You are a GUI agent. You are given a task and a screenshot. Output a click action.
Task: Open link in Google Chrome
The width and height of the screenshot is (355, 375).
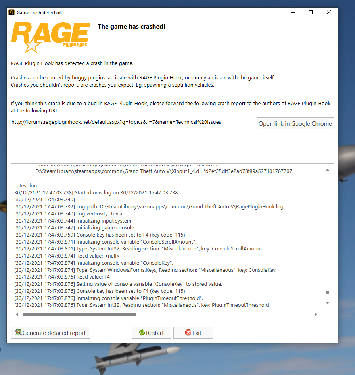pyautogui.click(x=295, y=123)
